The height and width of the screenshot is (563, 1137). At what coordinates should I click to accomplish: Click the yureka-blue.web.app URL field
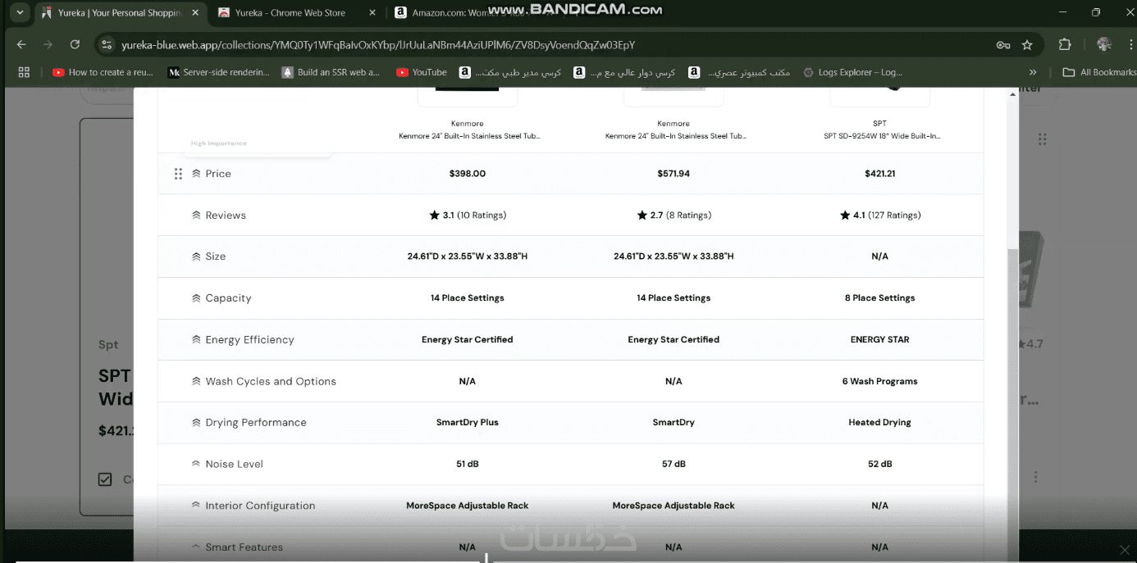[377, 45]
